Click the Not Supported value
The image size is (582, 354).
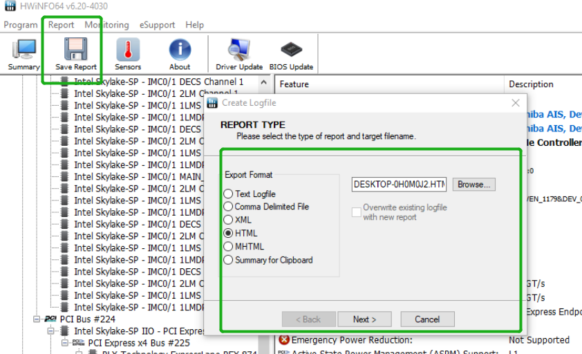point(539,339)
